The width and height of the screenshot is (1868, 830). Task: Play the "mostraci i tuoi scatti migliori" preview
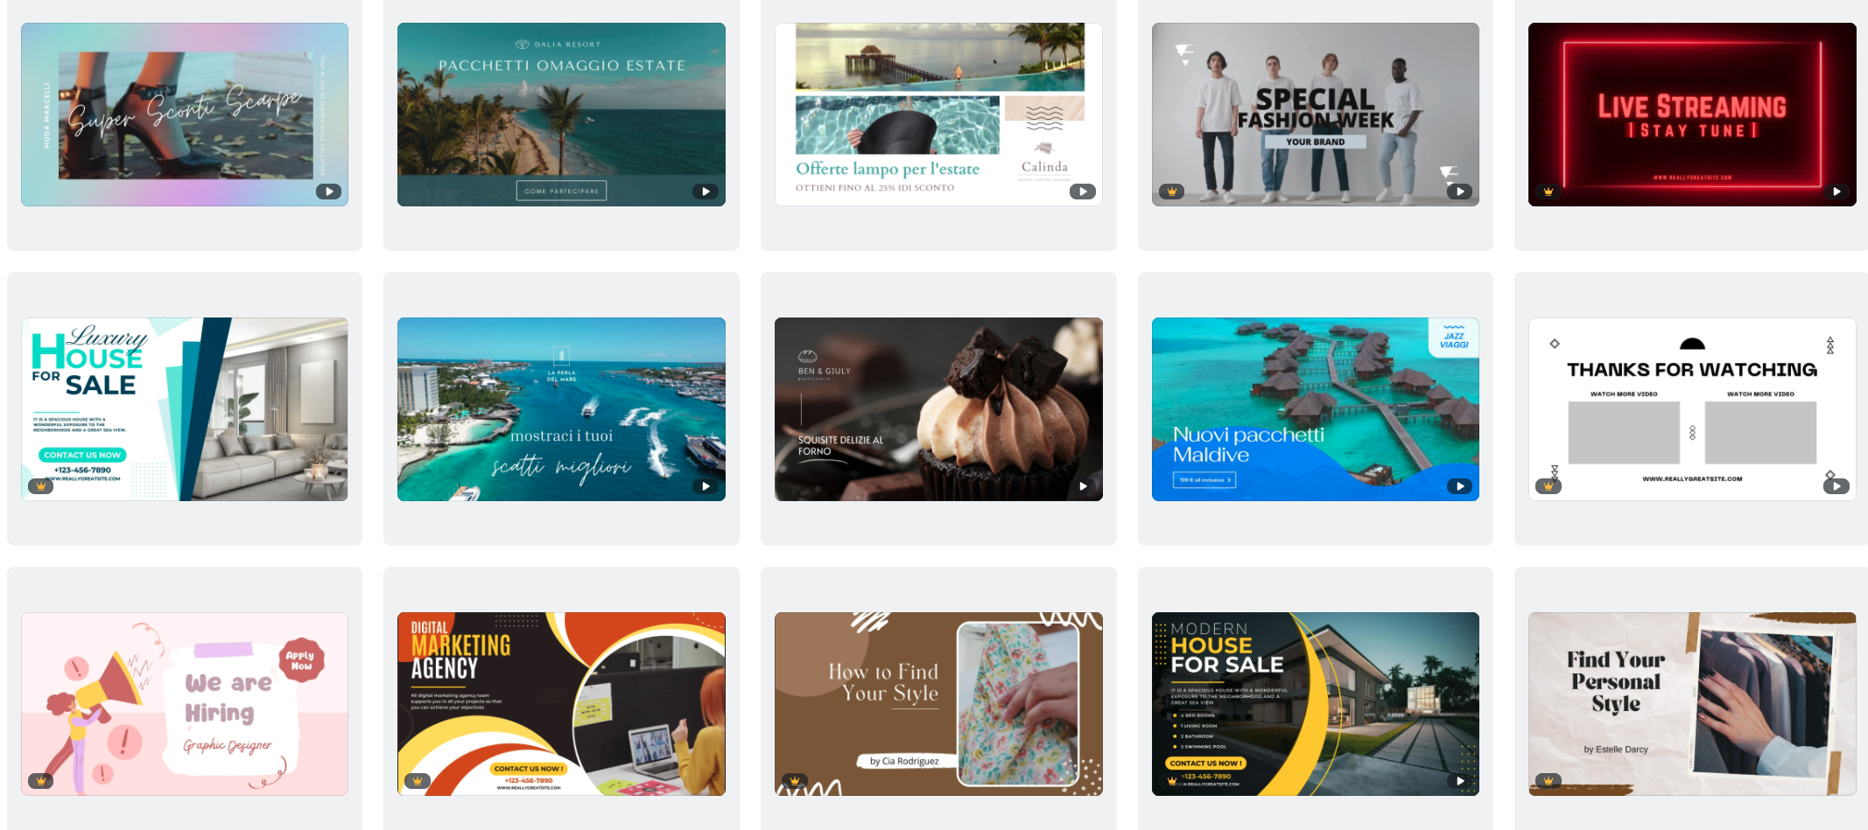pyautogui.click(x=706, y=485)
